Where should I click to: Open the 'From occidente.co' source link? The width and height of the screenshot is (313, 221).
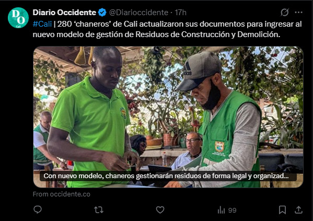click(x=62, y=194)
